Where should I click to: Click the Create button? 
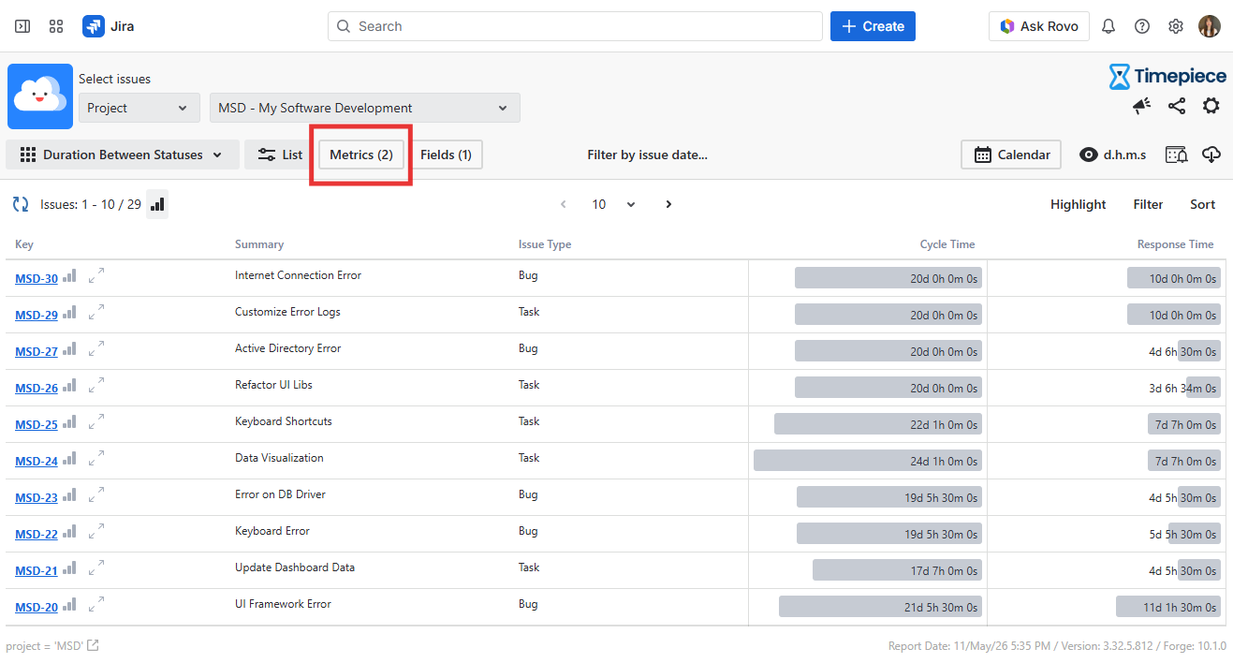click(873, 26)
